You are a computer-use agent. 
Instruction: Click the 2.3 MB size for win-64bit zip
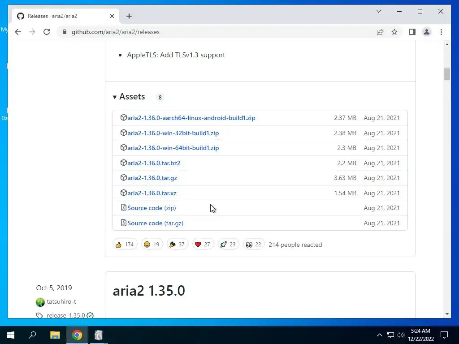tap(346, 148)
